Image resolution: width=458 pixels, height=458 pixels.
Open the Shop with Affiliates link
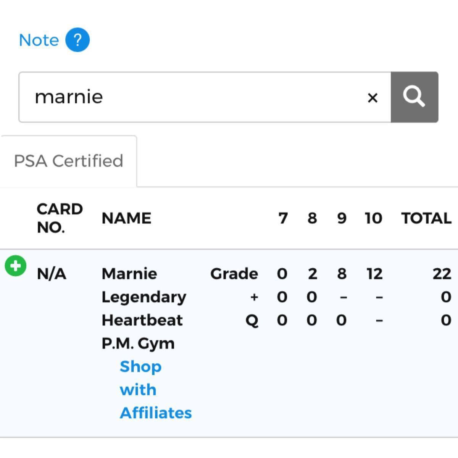155,389
